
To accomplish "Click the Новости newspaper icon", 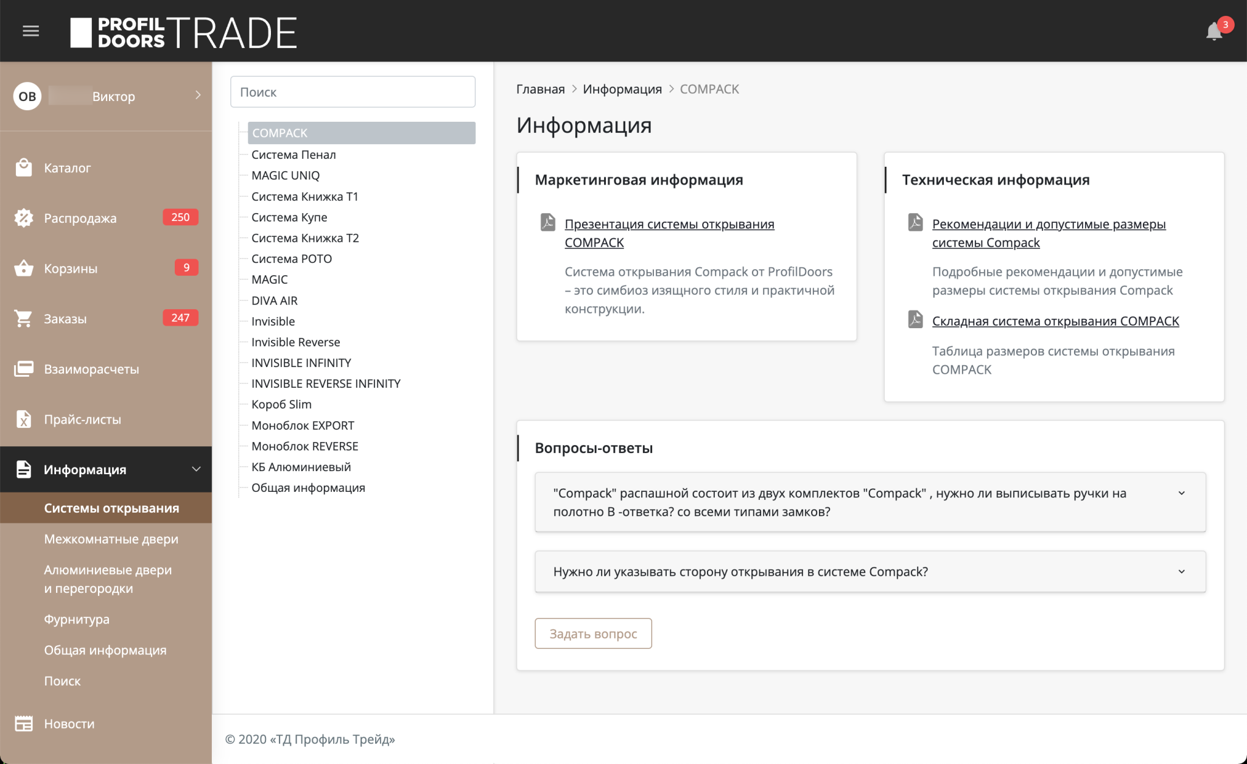I will click(x=24, y=723).
